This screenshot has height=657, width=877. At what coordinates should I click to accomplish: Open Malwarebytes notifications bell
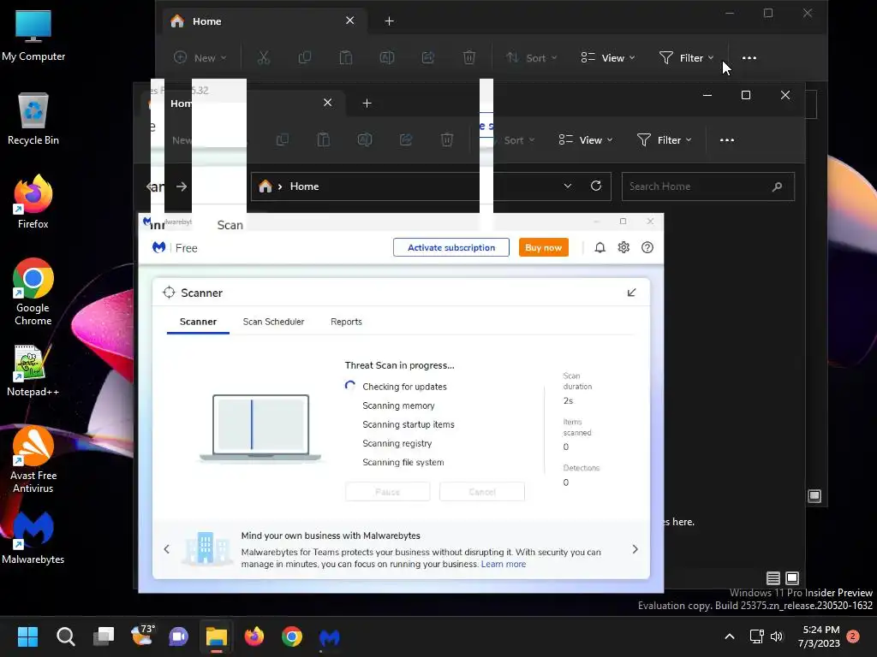point(600,247)
